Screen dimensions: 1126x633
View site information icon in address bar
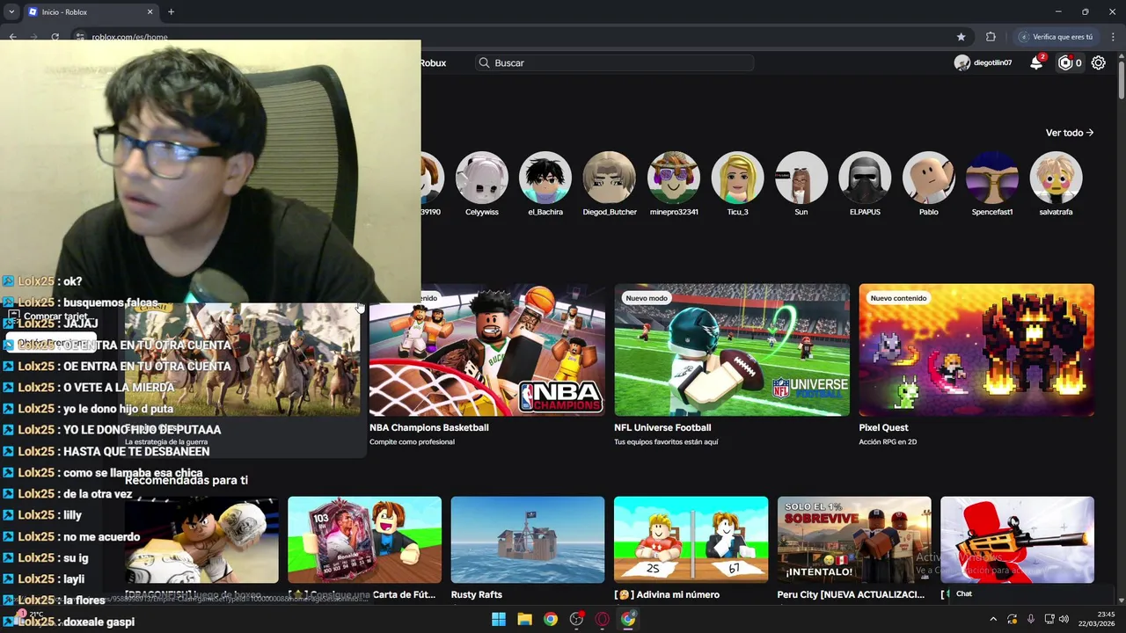click(x=79, y=37)
